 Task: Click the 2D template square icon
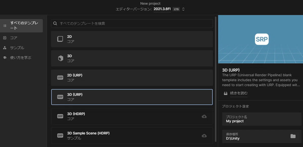coord(60,39)
